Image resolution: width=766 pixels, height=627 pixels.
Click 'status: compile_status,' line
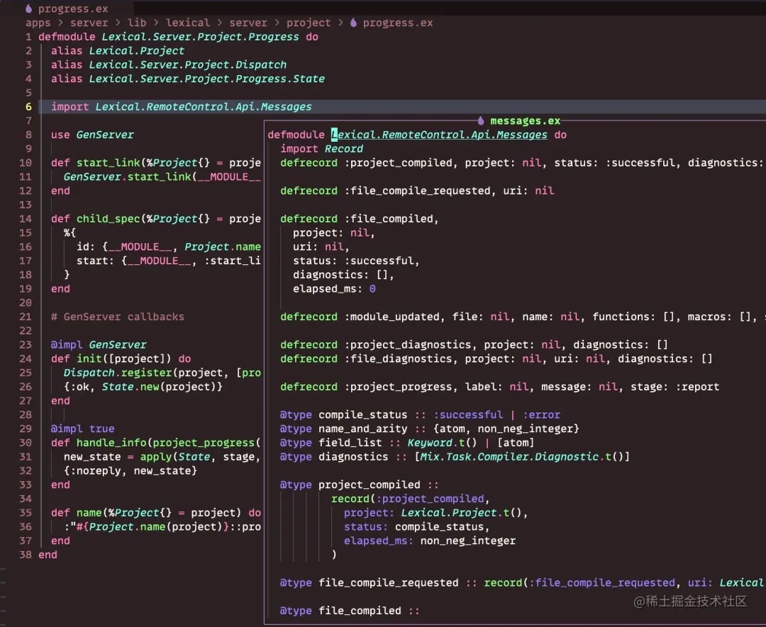pos(417,527)
